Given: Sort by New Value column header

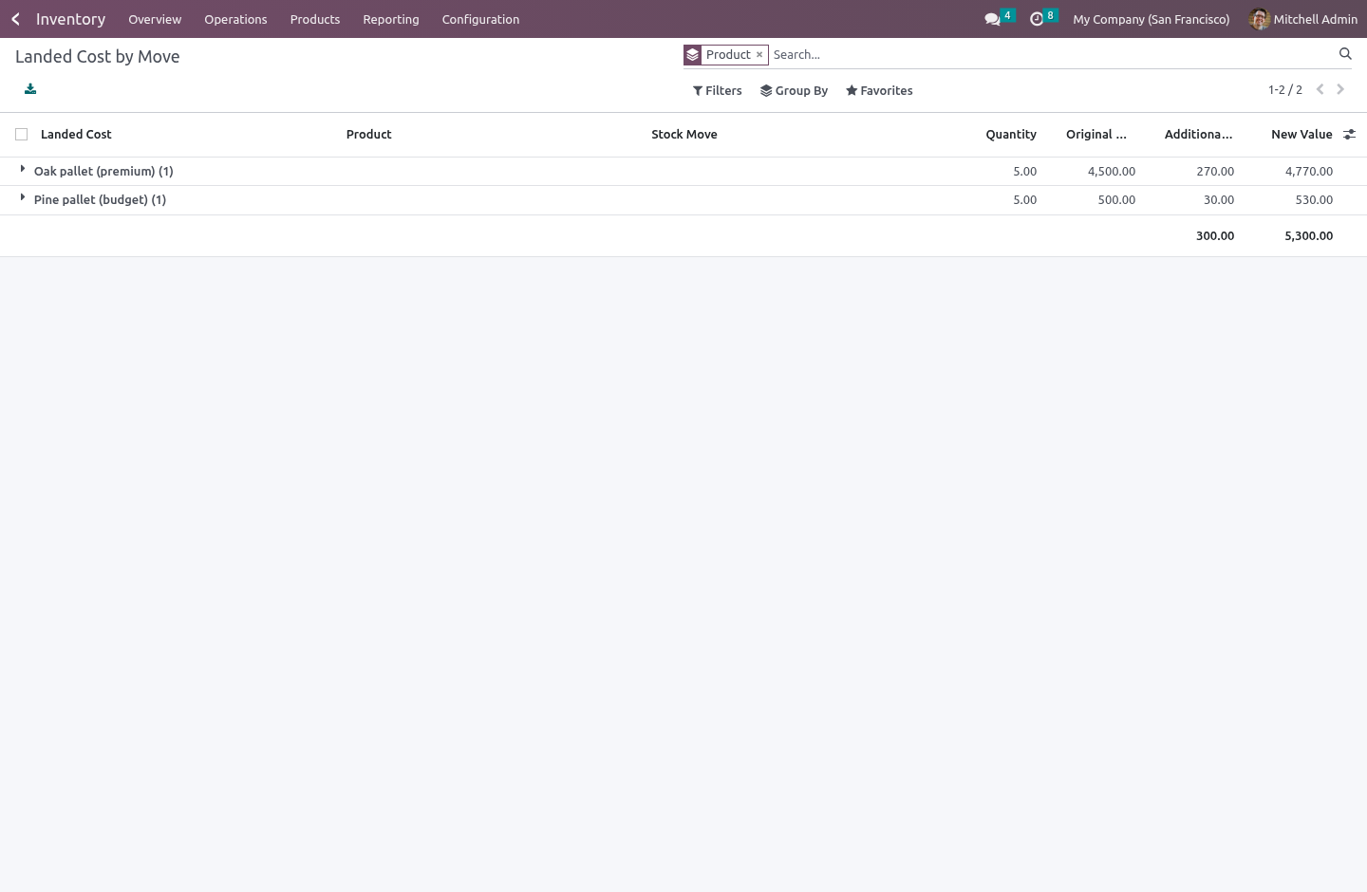Looking at the screenshot, I should 1301,135.
